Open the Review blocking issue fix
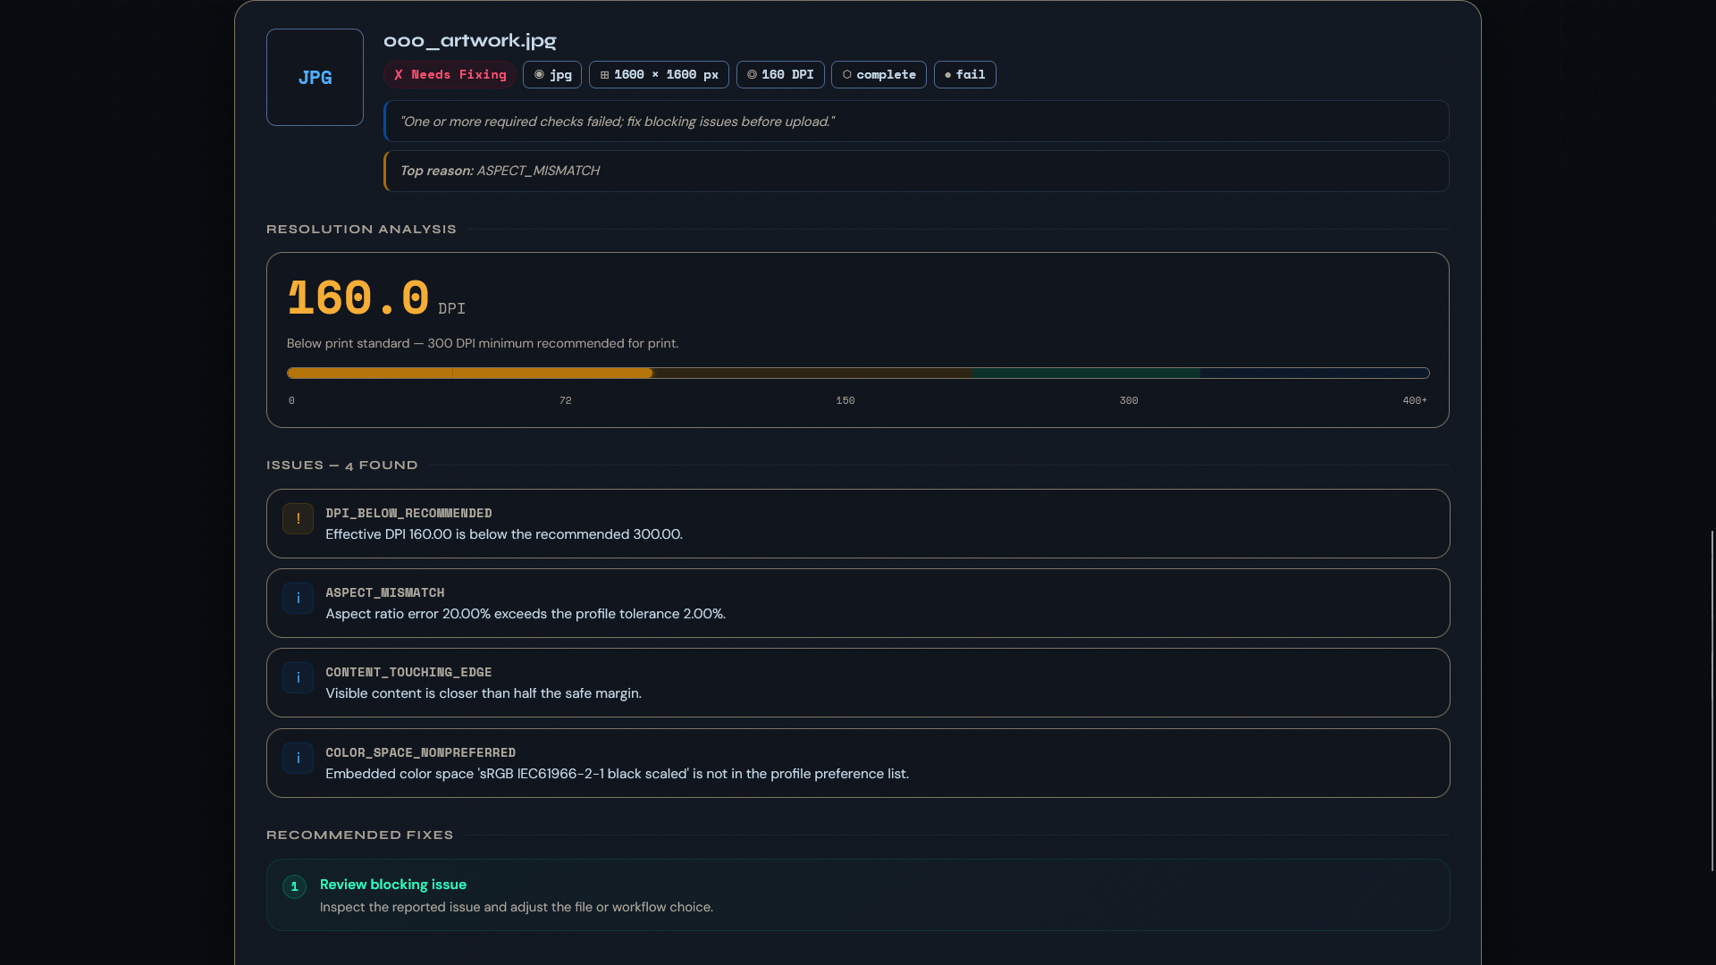The height and width of the screenshot is (965, 1716). pyautogui.click(x=858, y=895)
